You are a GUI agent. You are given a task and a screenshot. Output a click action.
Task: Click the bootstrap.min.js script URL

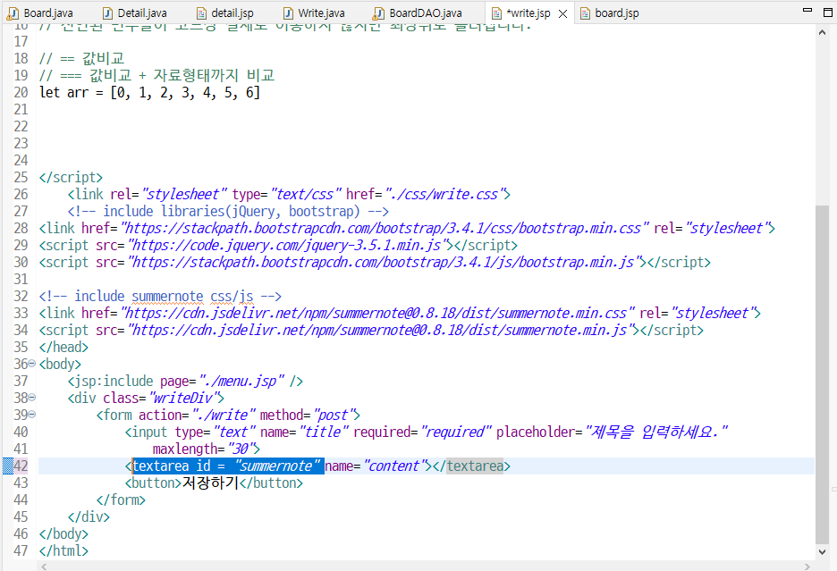[x=385, y=262]
